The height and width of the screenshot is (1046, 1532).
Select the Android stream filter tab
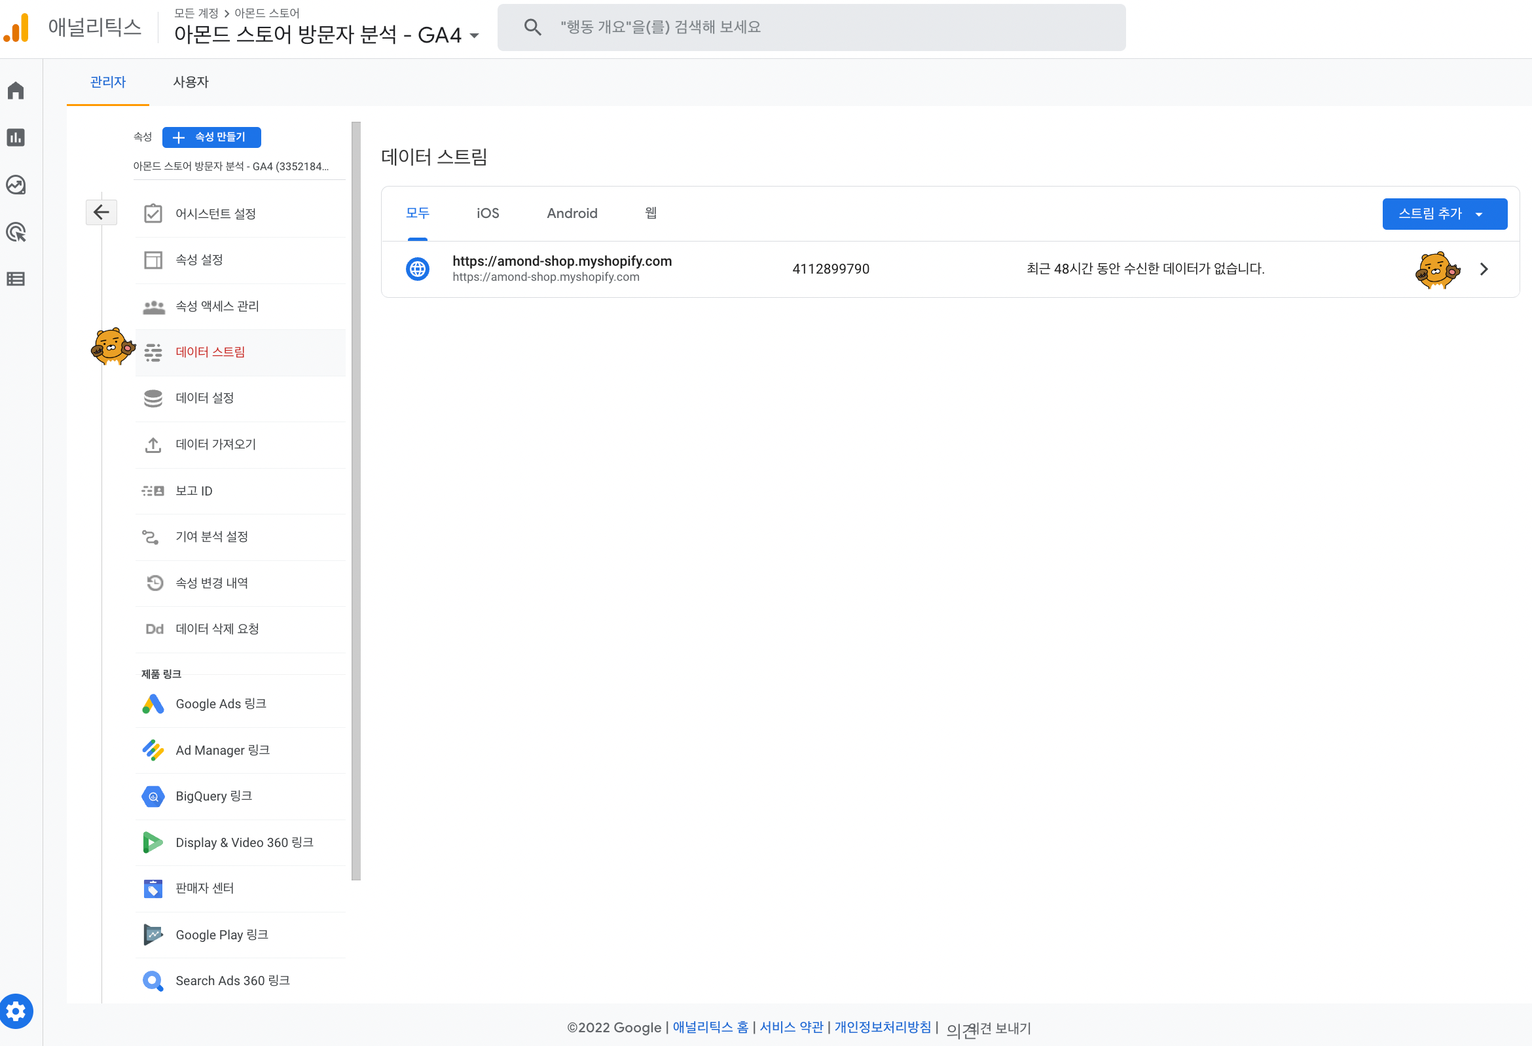click(x=572, y=213)
